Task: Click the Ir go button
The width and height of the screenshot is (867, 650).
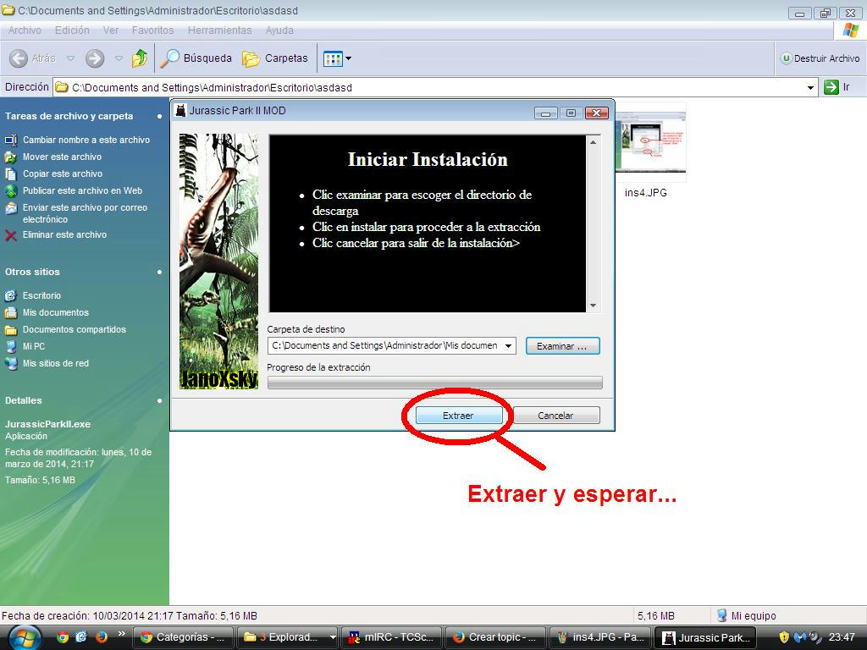Action: 837,87
